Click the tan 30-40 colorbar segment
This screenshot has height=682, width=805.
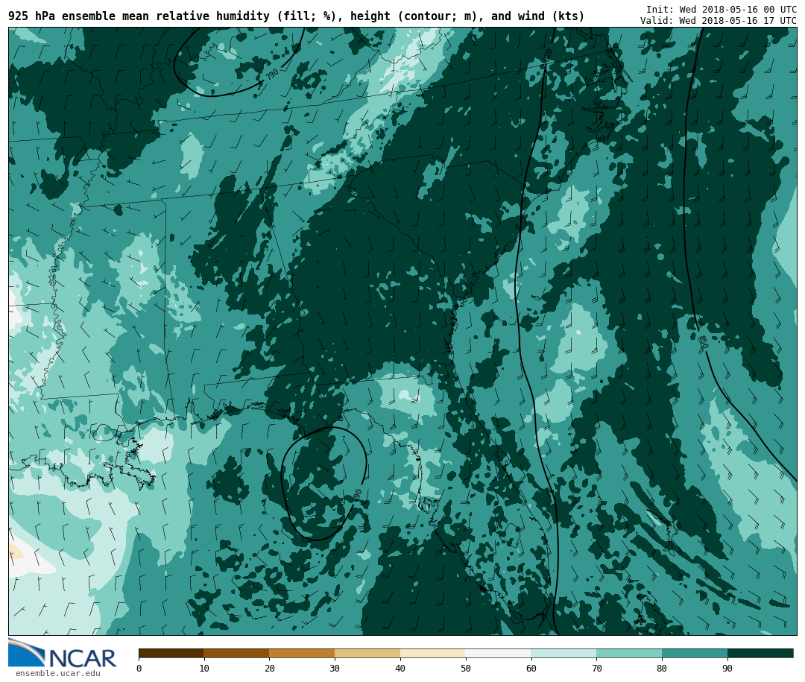coord(367,654)
